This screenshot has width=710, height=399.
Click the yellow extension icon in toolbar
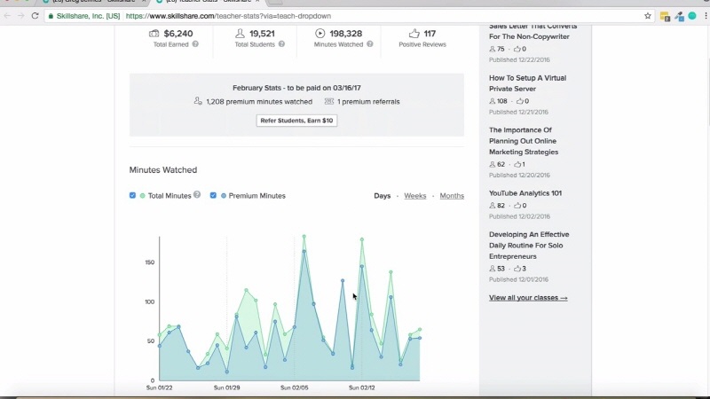pyautogui.click(x=665, y=16)
